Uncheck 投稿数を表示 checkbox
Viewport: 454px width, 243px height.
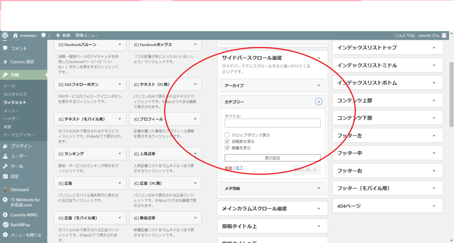227,141
